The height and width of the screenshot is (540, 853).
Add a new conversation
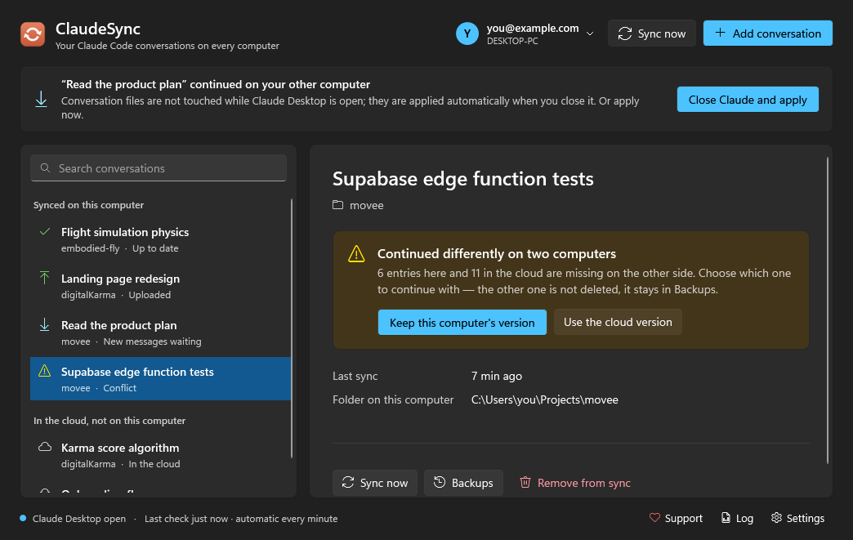coord(767,33)
